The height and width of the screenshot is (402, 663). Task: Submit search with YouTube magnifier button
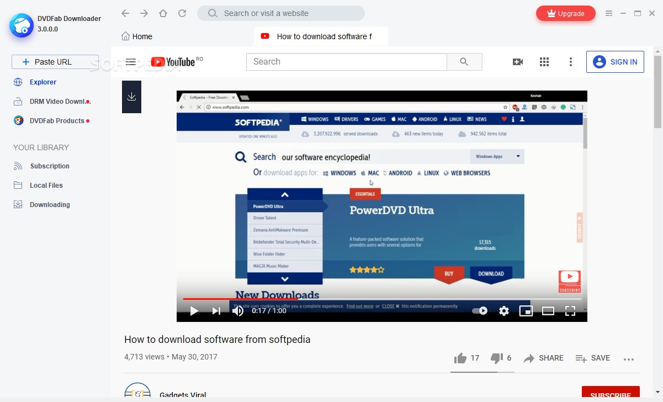click(464, 62)
